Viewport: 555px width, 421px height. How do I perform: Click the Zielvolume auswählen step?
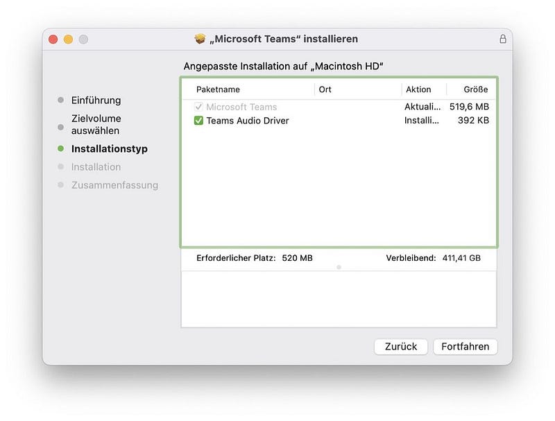[96, 125]
